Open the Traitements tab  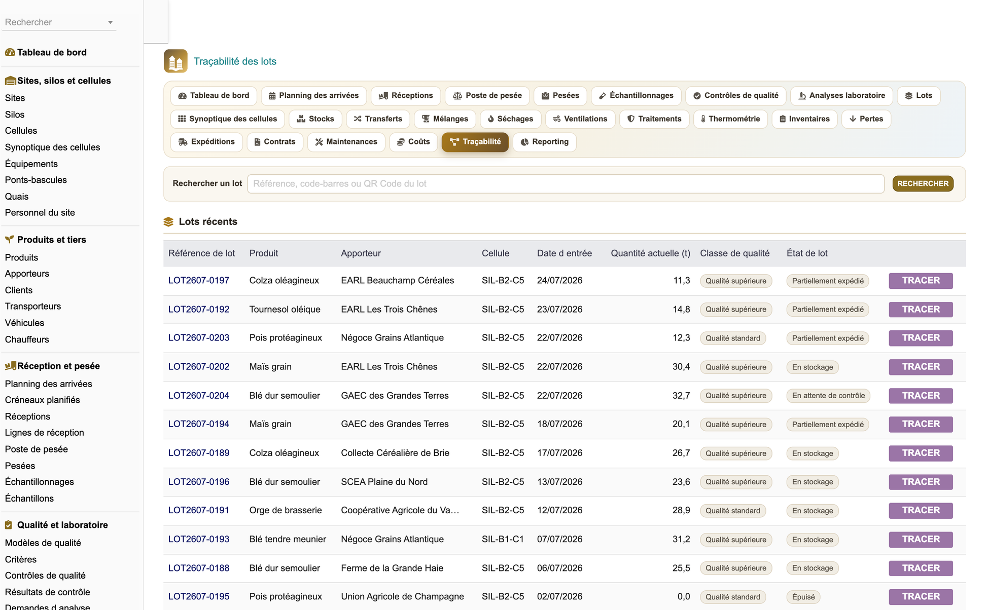[654, 119]
